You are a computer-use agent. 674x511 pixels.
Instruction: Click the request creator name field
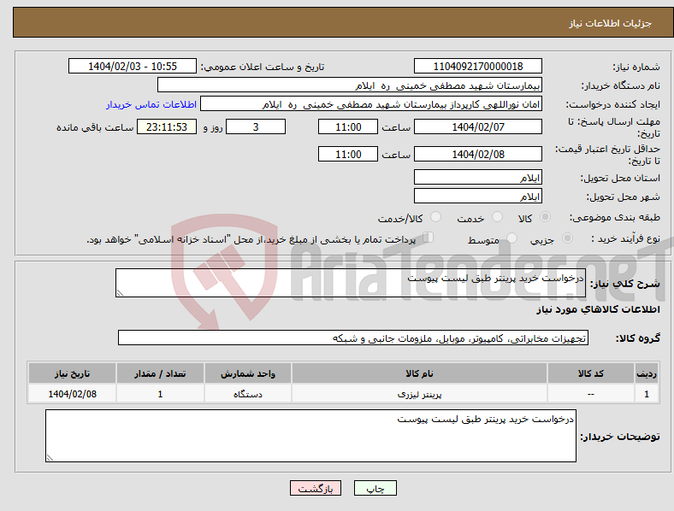[371, 104]
